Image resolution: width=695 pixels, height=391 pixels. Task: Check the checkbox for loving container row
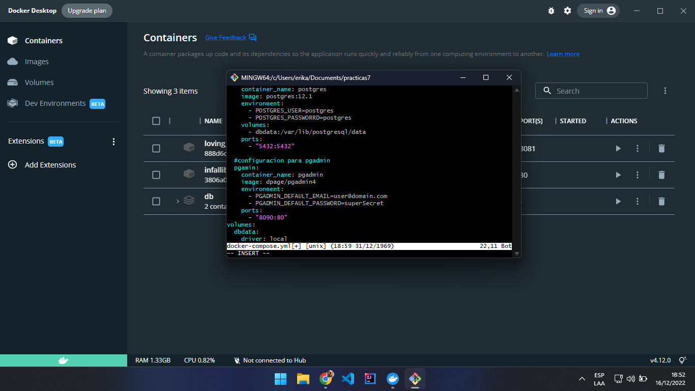click(x=156, y=148)
